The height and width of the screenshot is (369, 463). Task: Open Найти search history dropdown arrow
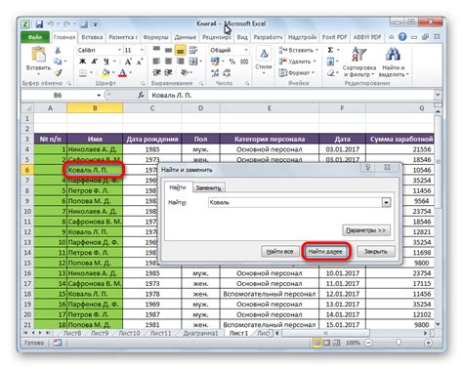(386, 202)
